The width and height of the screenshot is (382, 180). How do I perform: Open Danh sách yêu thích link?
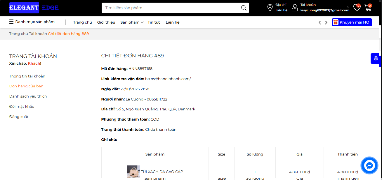[x=28, y=96]
